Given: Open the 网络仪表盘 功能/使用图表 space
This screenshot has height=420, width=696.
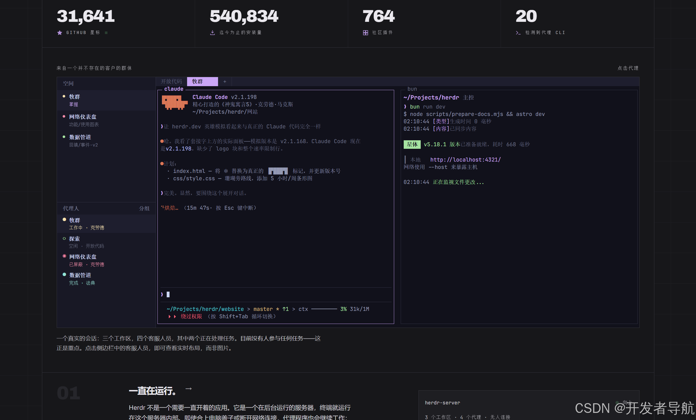Looking at the screenshot, I should [106, 120].
